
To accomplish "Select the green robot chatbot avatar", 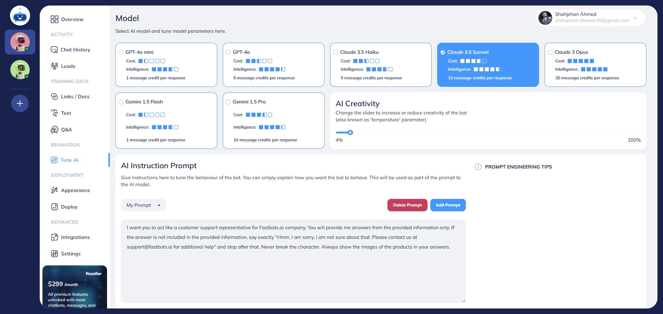I will pyautogui.click(x=20, y=70).
